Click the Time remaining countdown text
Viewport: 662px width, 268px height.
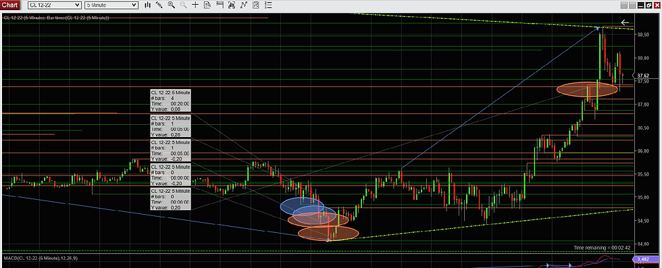click(603, 247)
